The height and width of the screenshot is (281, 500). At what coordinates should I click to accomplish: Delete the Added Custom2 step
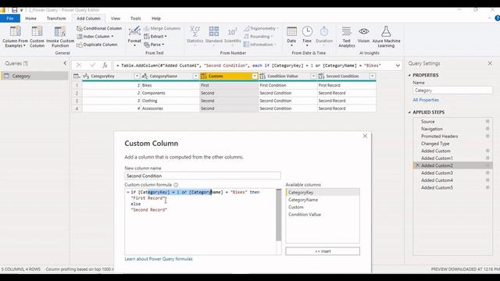coord(417,165)
